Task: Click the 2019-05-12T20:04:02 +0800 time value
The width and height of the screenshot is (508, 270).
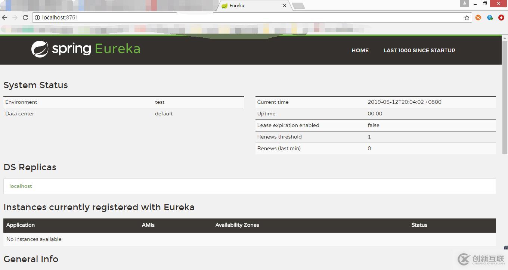Action: [x=405, y=102]
